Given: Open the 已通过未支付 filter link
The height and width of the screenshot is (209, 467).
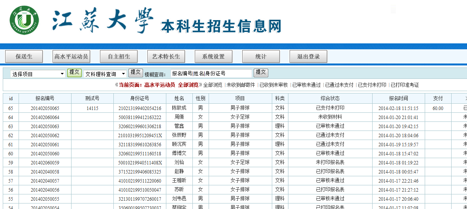Looking at the screenshot, I should tap(339, 85).
